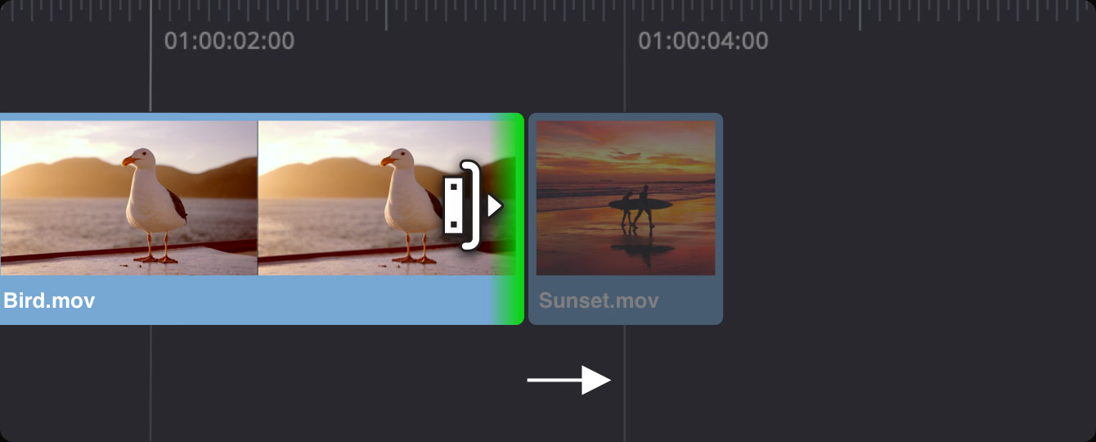
Task: Click the vertical guide line below Bird.mov clip
Action: pos(150,383)
